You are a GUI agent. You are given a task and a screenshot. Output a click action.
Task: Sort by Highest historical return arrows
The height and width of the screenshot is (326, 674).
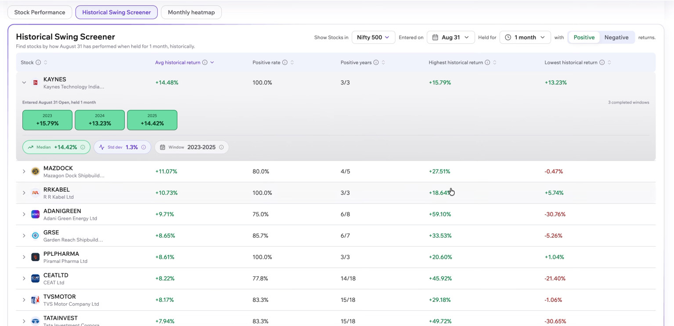[x=494, y=62]
